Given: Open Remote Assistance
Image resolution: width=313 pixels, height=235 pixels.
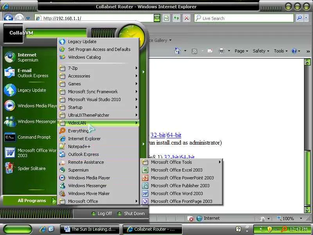Looking at the screenshot, I should pos(98,162).
